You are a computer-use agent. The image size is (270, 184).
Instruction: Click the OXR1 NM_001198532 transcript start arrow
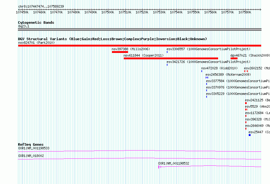coord(160,167)
